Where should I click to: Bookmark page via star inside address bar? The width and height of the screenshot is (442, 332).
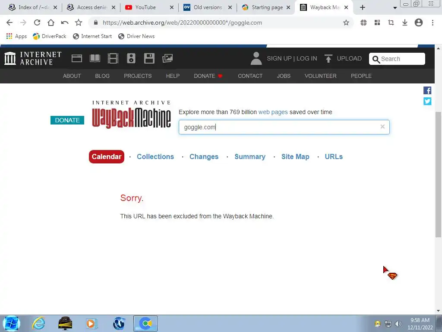tap(346, 22)
